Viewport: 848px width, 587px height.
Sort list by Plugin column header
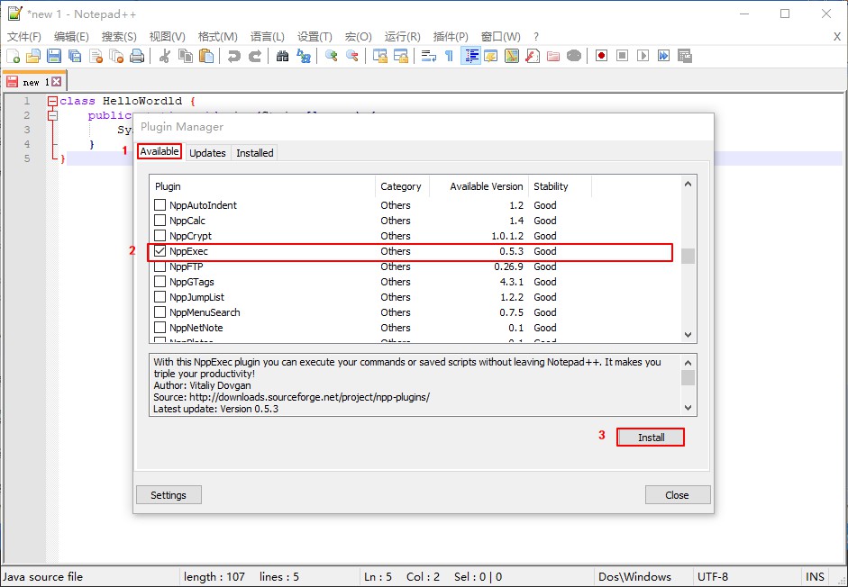click(x=262, y=186)
